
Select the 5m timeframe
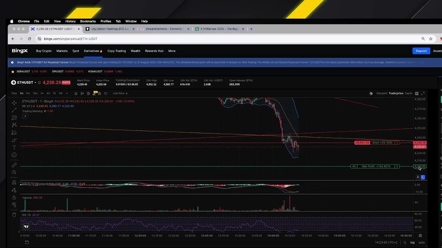pyautogui.click(x=28, y=93)
